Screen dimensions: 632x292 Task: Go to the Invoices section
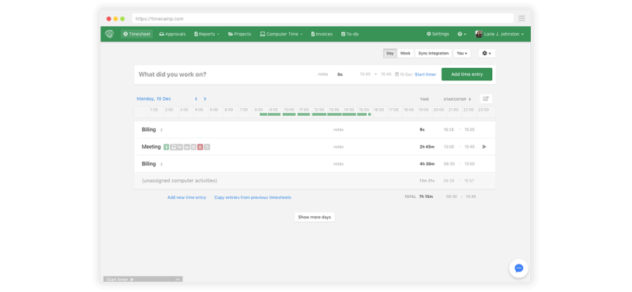[322, 34]
